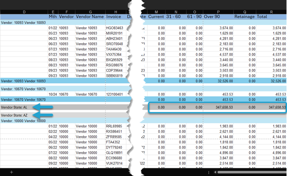
Task: Select column D header
Action: 24,12
